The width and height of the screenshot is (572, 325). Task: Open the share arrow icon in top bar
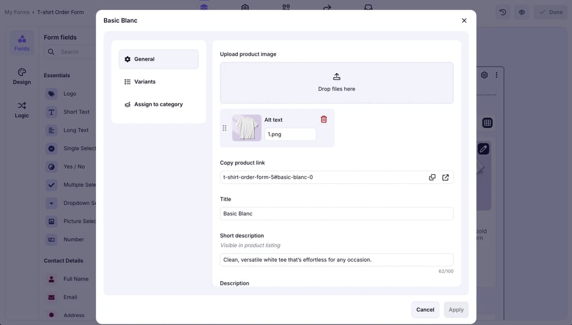click(x=327, y=7)
